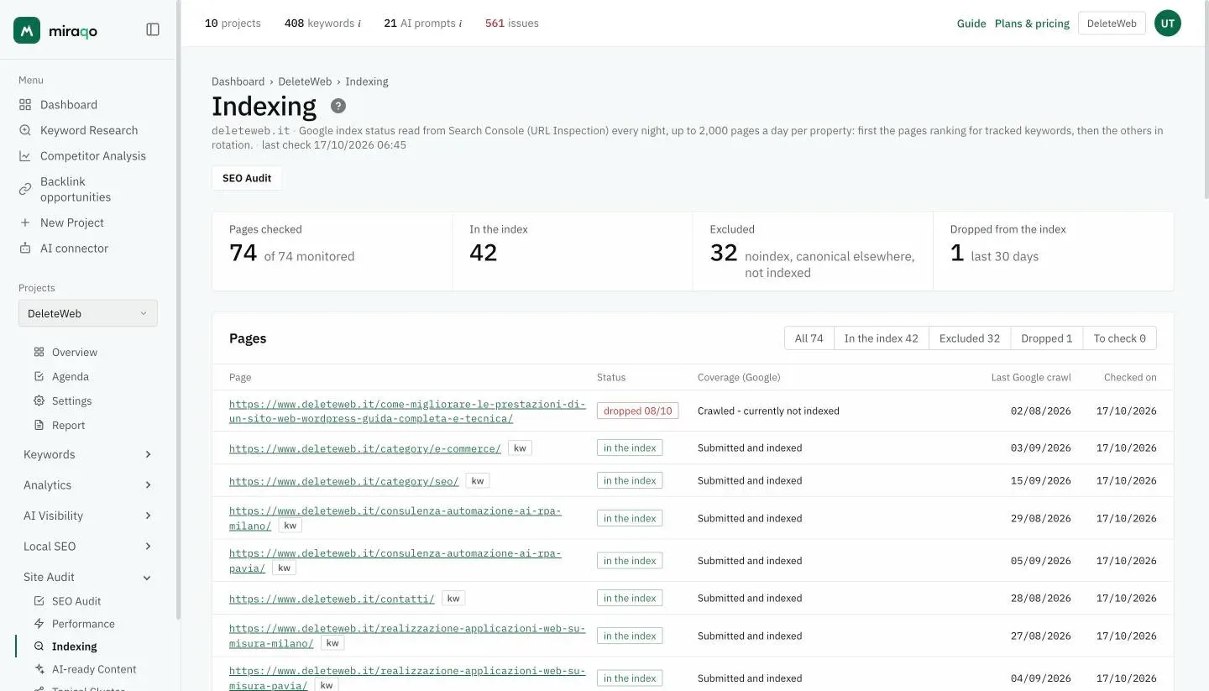Click the Dashboard grid icon in menu
Viewport: 1209px width, 691px height.
pyautogui.click(x=25, y=105)
